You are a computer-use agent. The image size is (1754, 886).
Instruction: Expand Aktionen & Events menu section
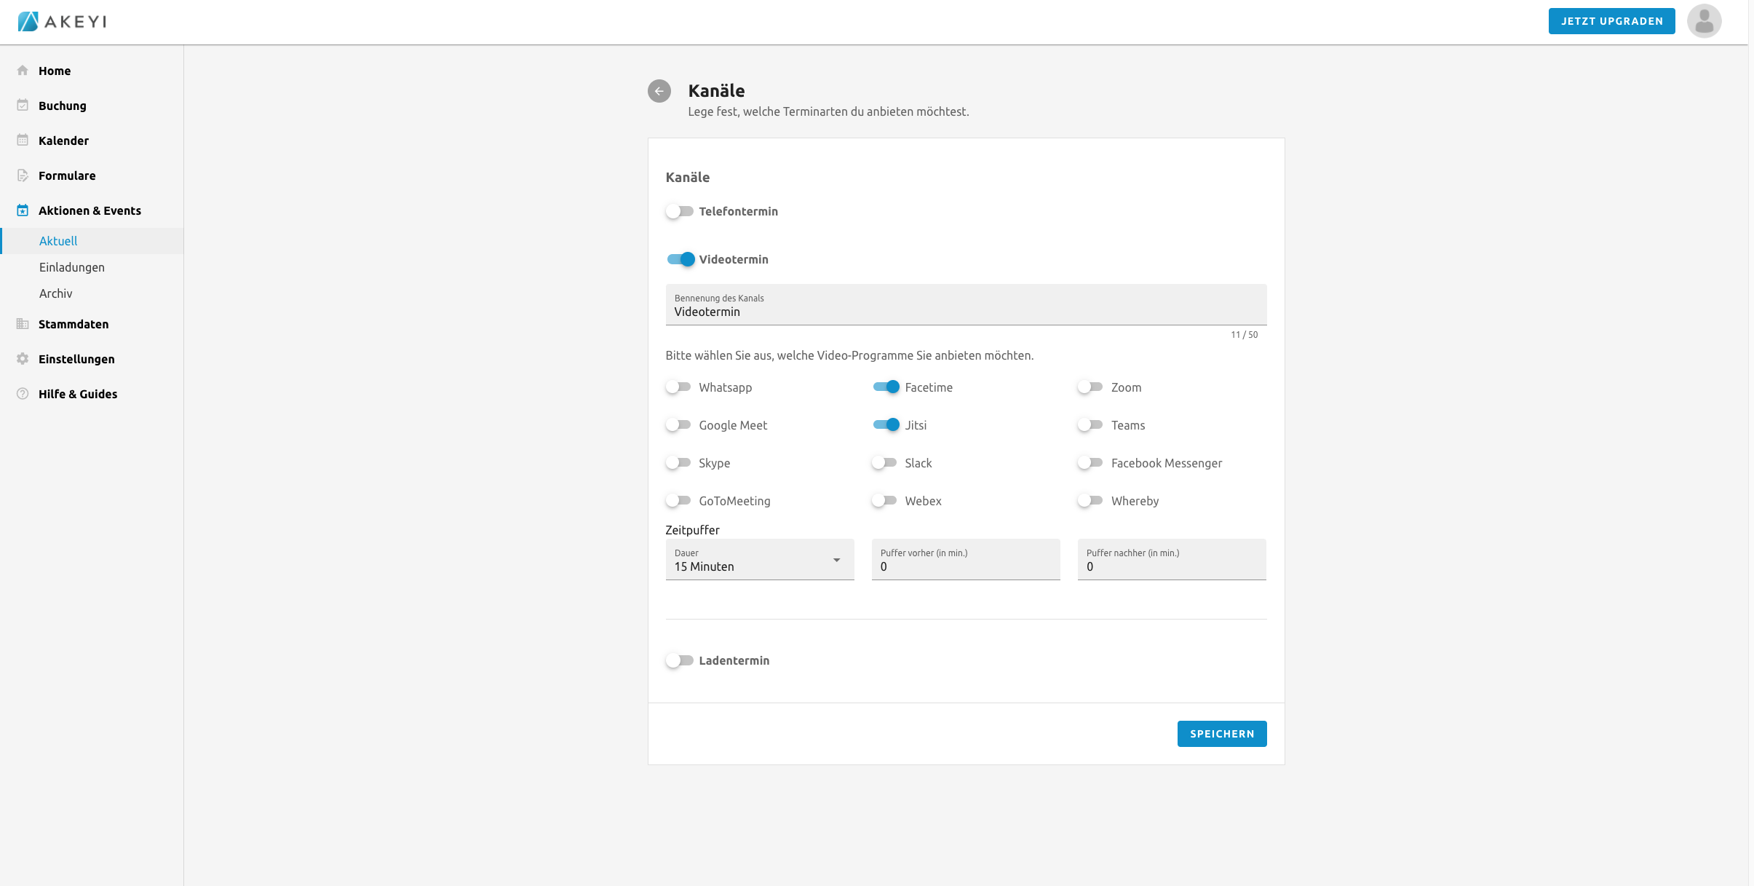(90, 210)
